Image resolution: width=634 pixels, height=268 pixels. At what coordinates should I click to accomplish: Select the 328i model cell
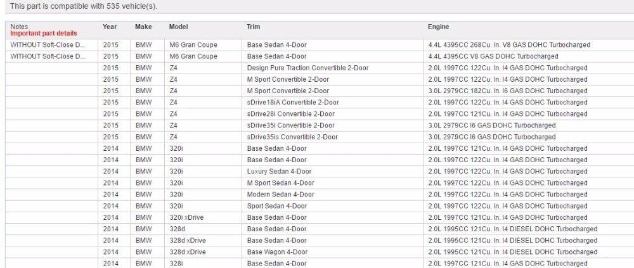click(176, 264)
